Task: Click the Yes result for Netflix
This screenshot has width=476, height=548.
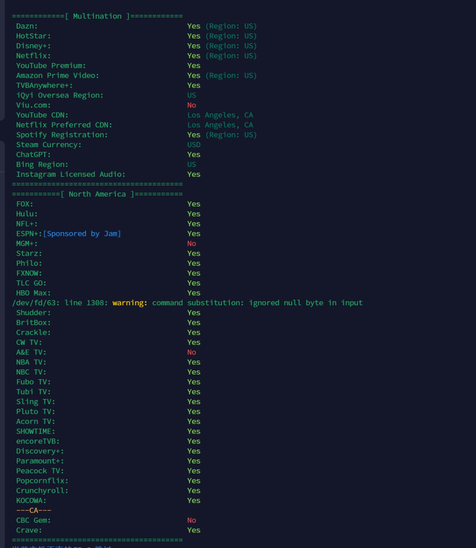Action: coord(194,56)
